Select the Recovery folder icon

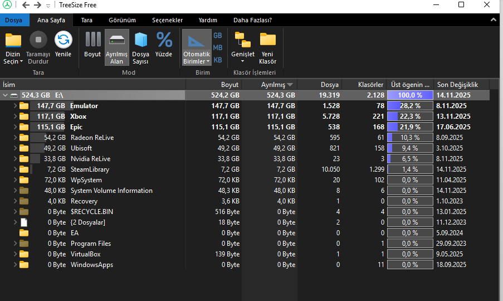coord(24,201)
